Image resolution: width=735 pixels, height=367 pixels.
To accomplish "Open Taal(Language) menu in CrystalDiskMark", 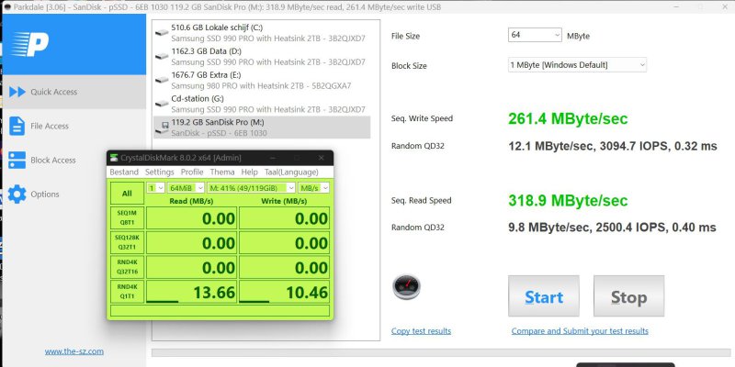I will [x=290, y=172].
